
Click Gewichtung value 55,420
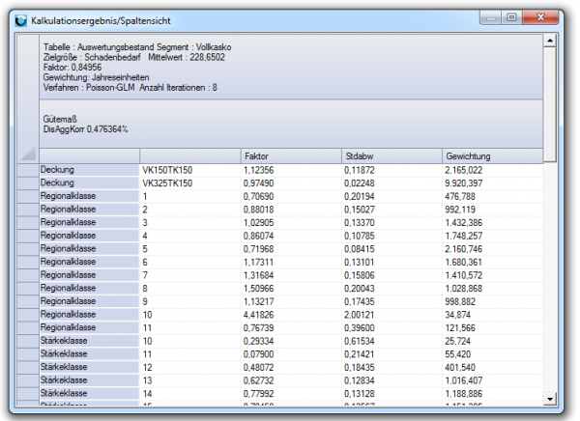(x=457, y=354)
